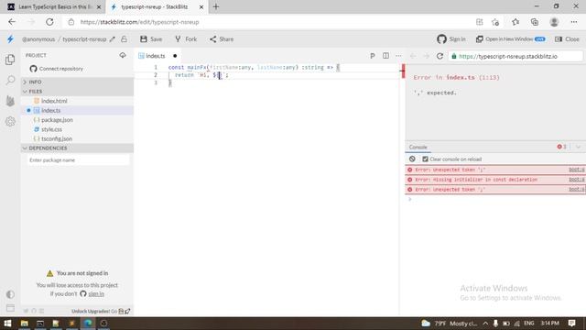
Task: Collapse the console panel chevron
Action: [578, 147]
